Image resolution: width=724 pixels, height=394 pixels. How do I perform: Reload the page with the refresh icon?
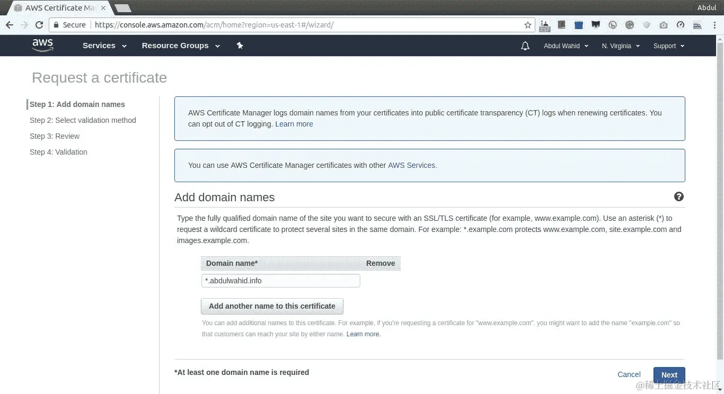[x=39, y=25]
